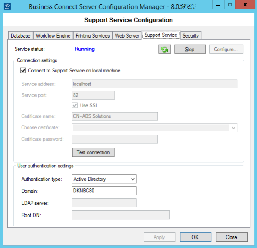Confirm with the OK button
This screenshot has width=257, height=248.
[x=195, y=237]
